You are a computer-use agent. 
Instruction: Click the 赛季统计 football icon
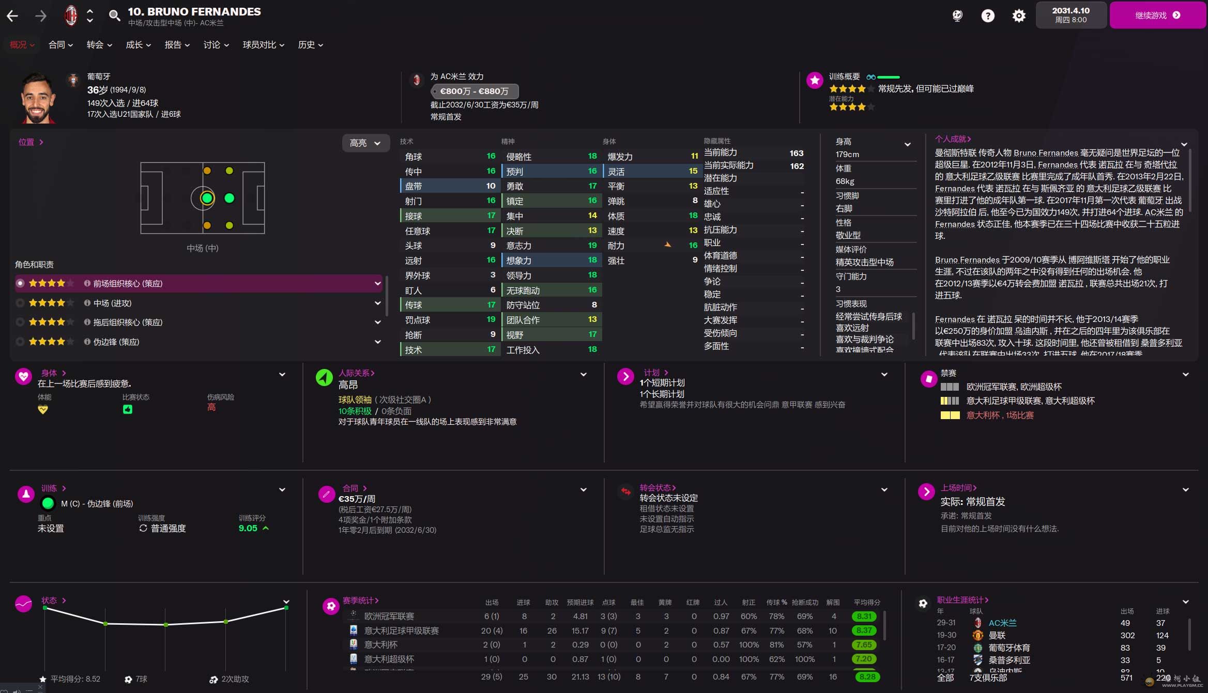point(331,606)
